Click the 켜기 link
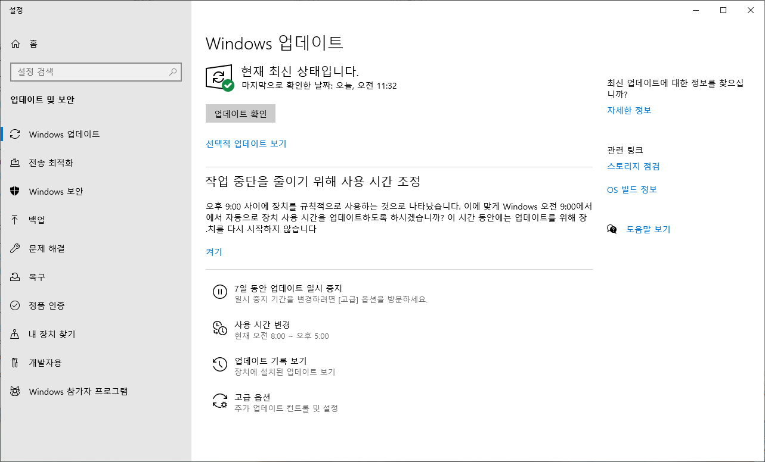The width and height of the screenshot is (765, 462). 214,252
